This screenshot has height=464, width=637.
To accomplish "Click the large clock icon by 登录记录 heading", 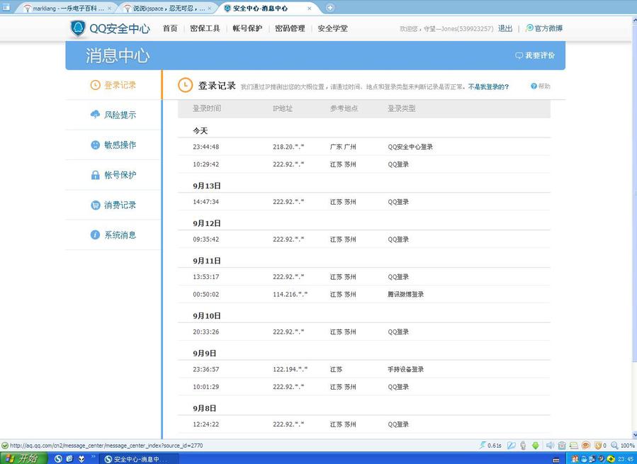I will (185, 85).
